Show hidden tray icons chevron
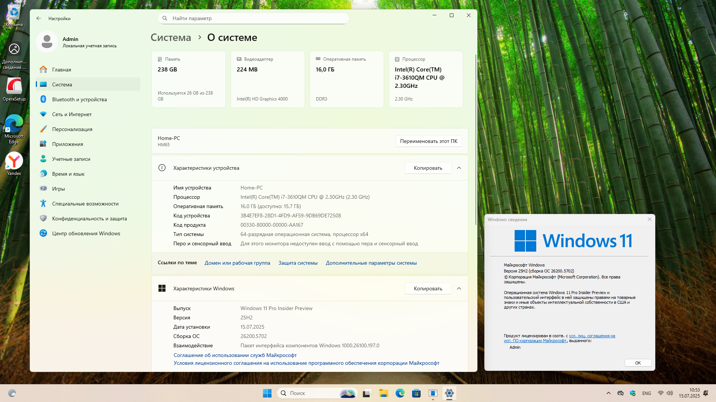 608,393
